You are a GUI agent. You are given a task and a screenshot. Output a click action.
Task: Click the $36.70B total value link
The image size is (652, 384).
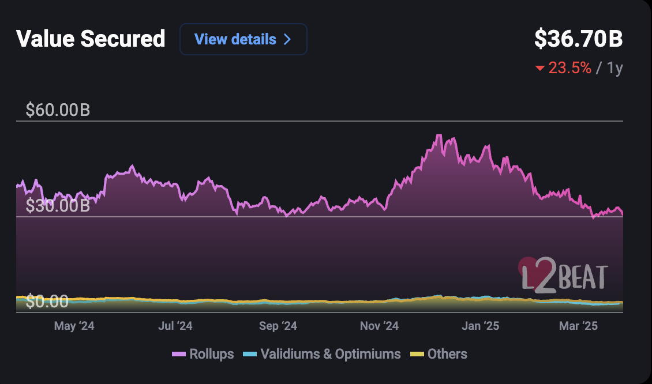click(578, 39)
